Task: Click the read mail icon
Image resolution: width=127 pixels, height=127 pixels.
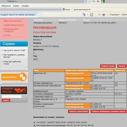Action: tap(99, 15)
